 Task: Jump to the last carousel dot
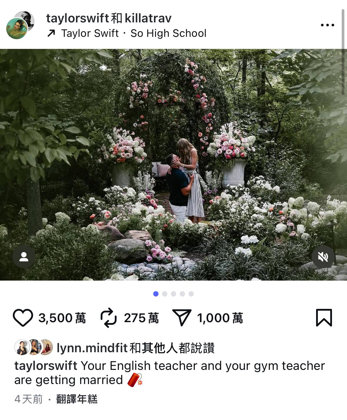191,294
